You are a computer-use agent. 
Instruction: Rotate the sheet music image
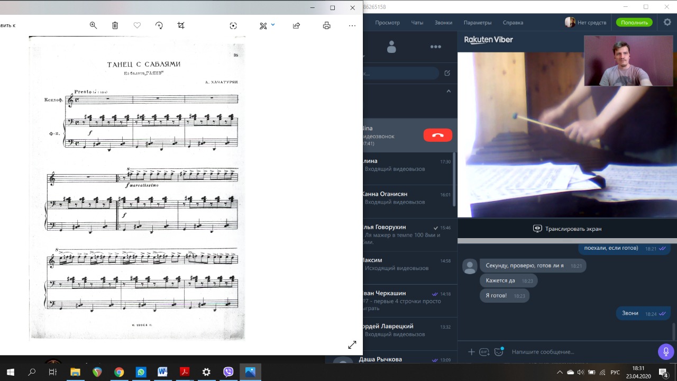coord(159,25)
